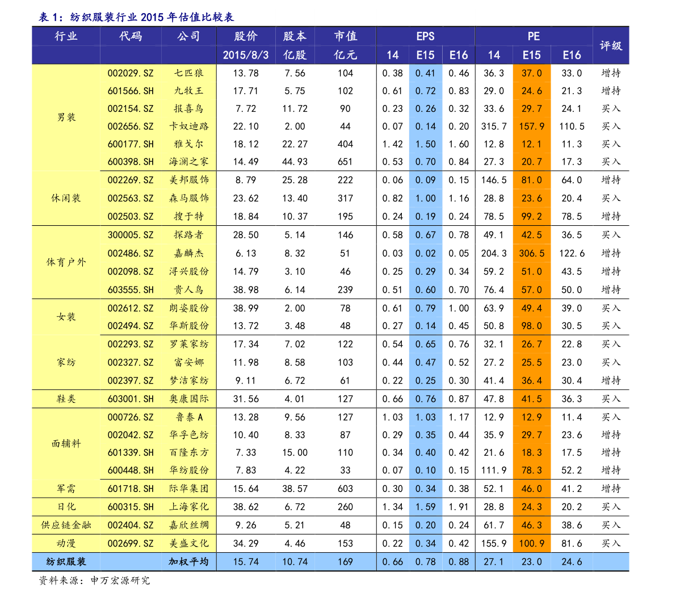Click company name 探路者
The height and width of the screenshot is (597, 676).
click(x=189, y=235)
